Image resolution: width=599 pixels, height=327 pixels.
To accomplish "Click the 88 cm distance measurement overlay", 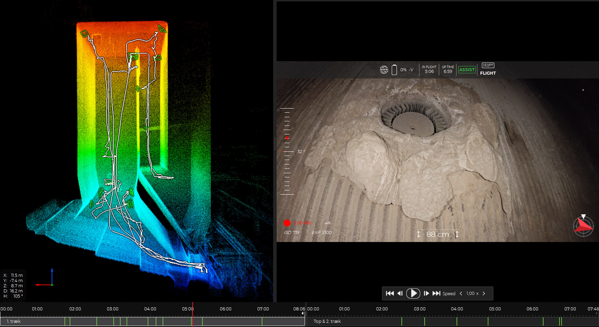I will [438, 234].
